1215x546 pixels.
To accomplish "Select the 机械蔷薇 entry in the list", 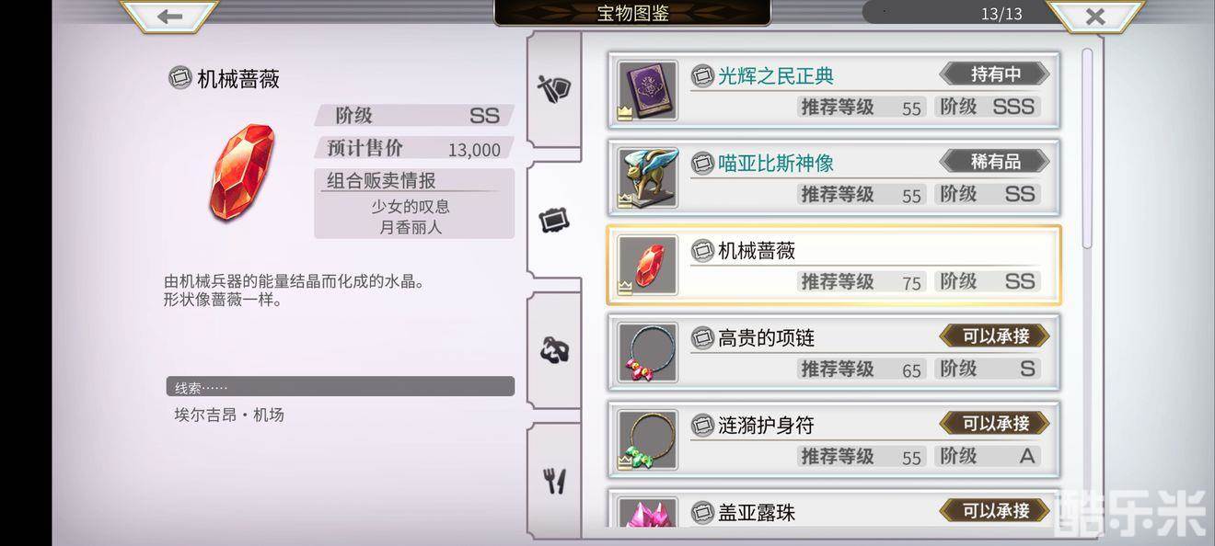I will pyautogui.click(x=834, y=265).
